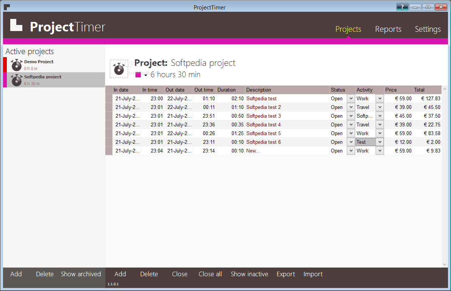Delete the selected time entry

point(149,274)
